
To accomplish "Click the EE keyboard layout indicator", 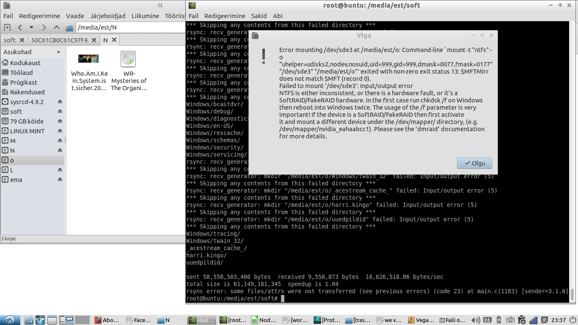I will tap(487, 320).
